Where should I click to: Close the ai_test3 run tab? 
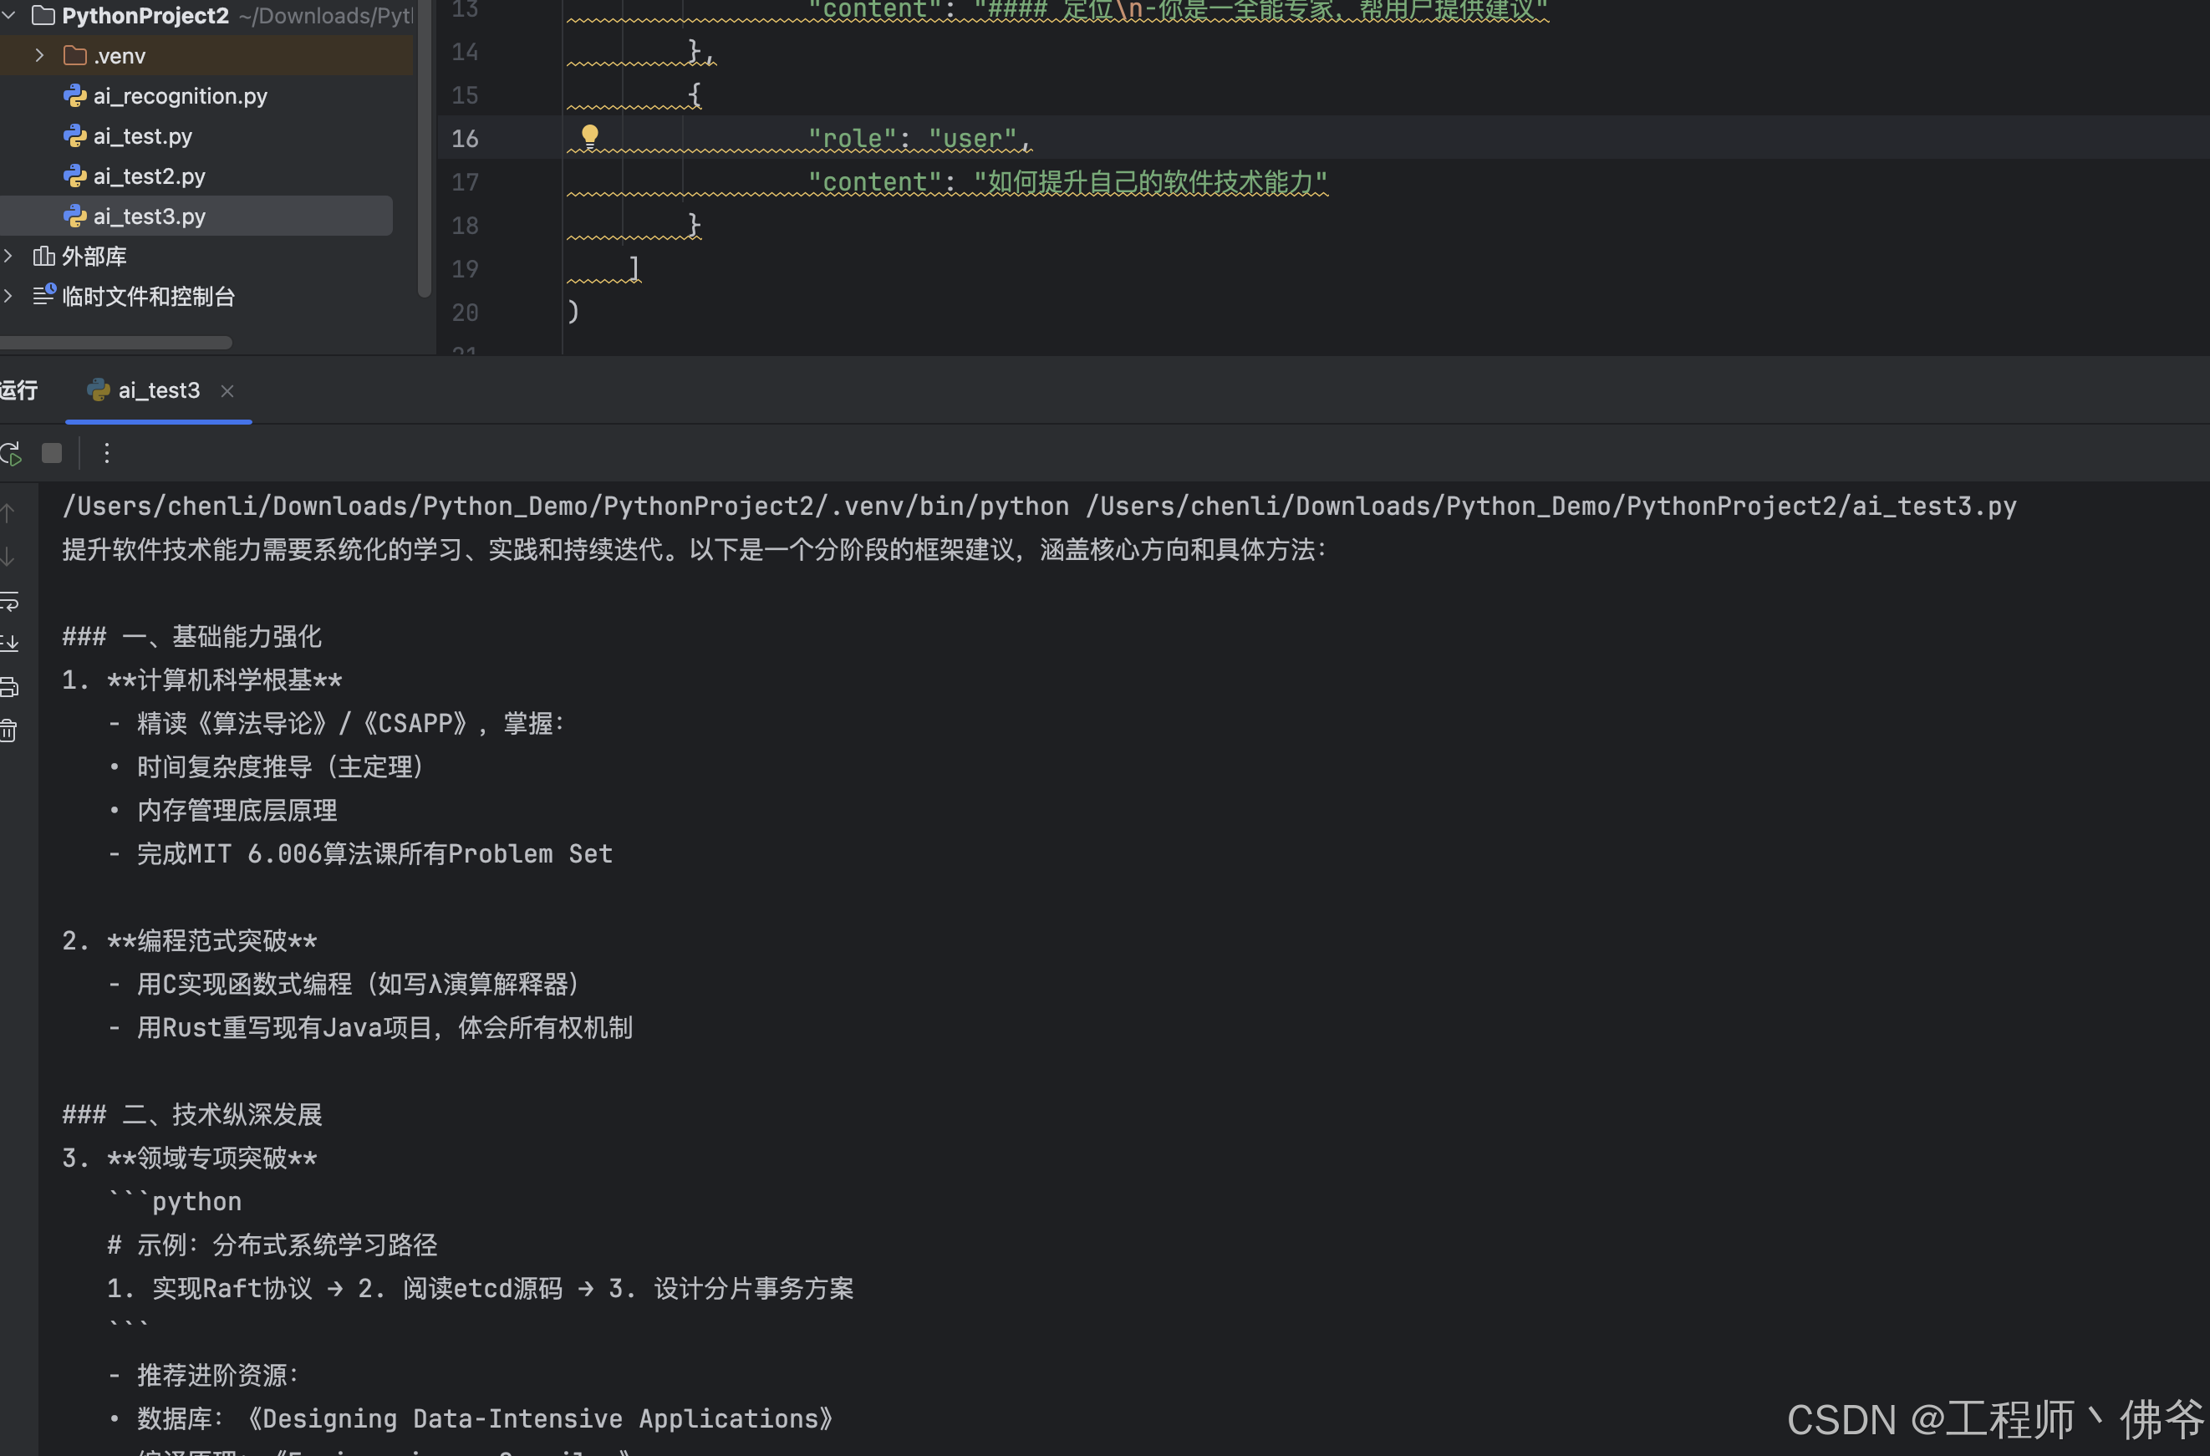[x=227, y=391]
